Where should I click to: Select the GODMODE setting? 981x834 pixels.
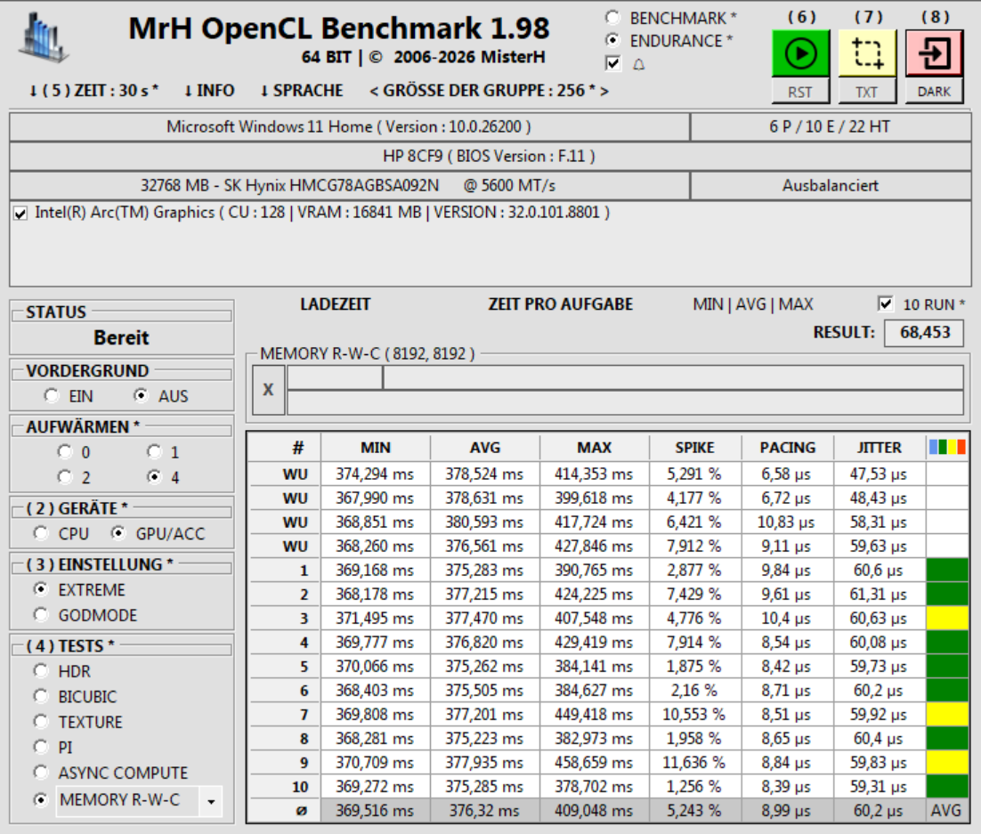coord(41,615)
